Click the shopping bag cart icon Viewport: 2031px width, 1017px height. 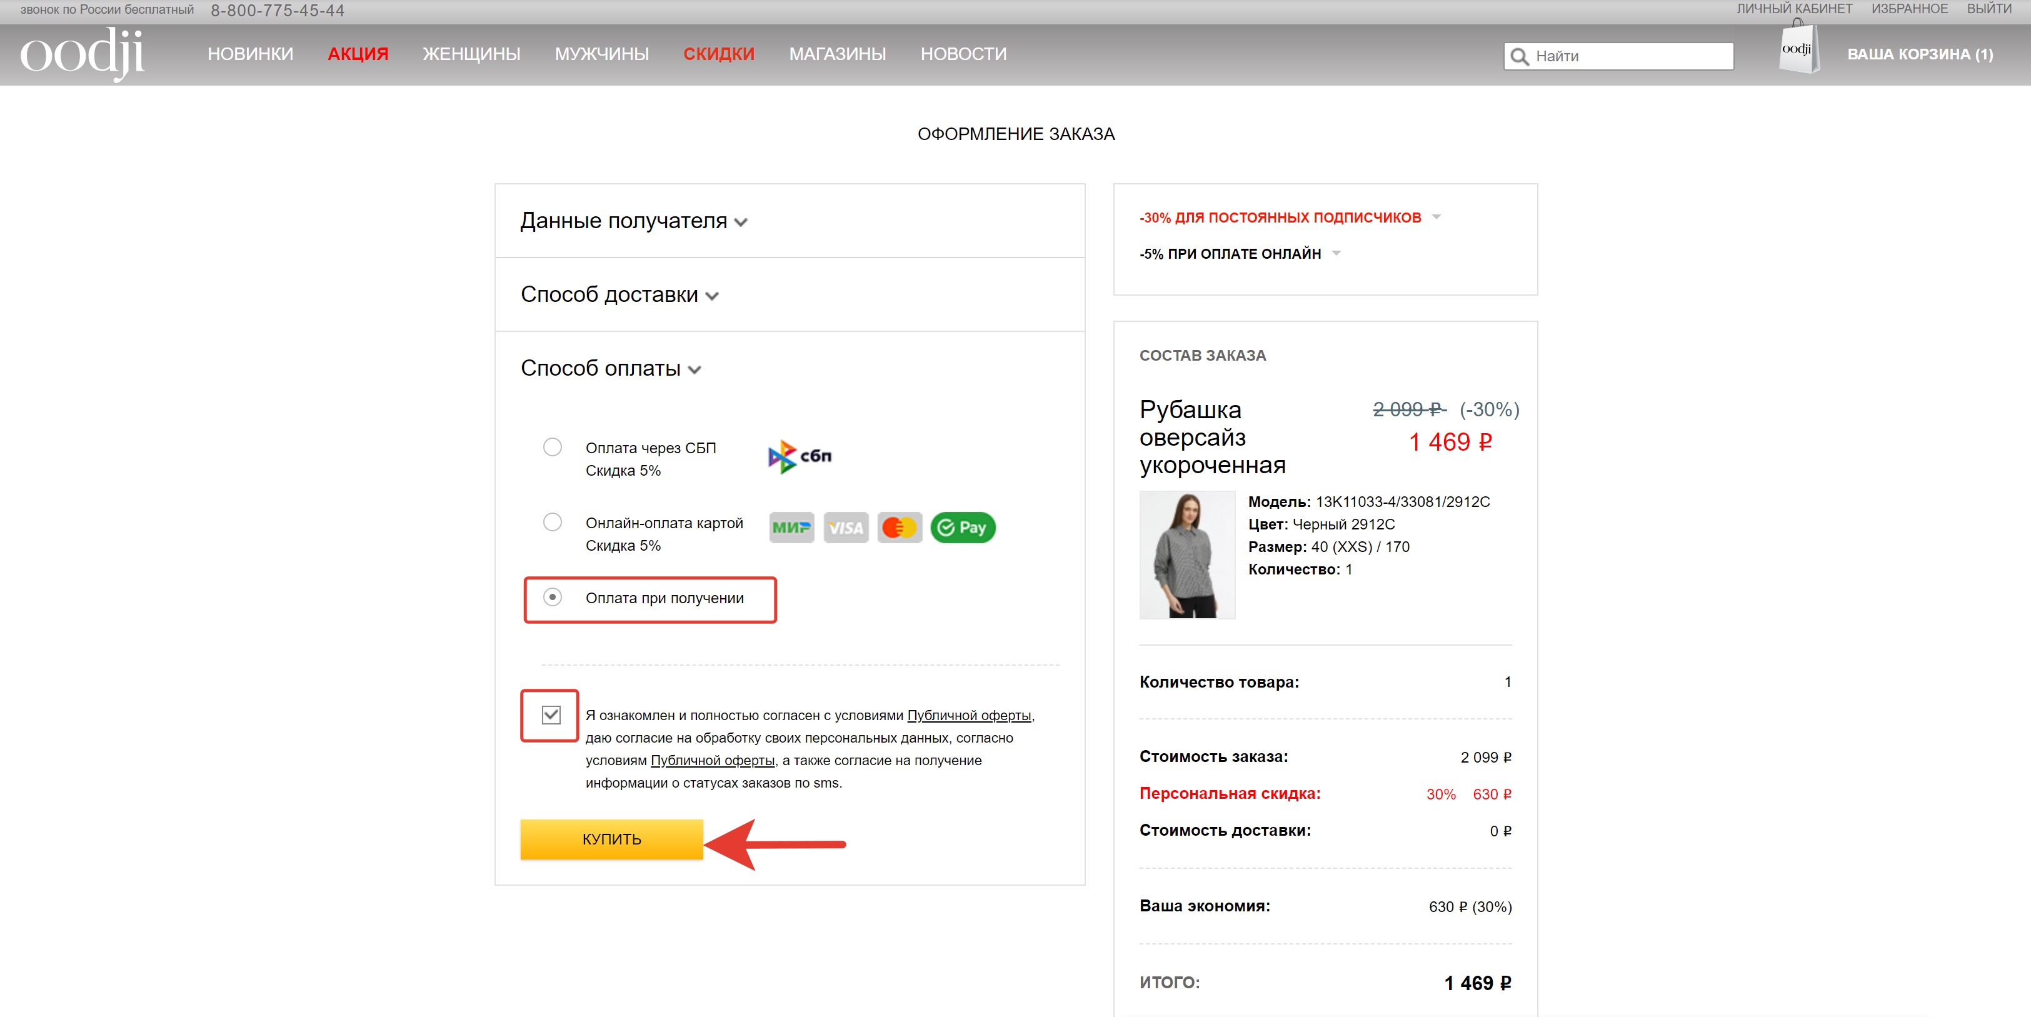tap(1798, 49)
